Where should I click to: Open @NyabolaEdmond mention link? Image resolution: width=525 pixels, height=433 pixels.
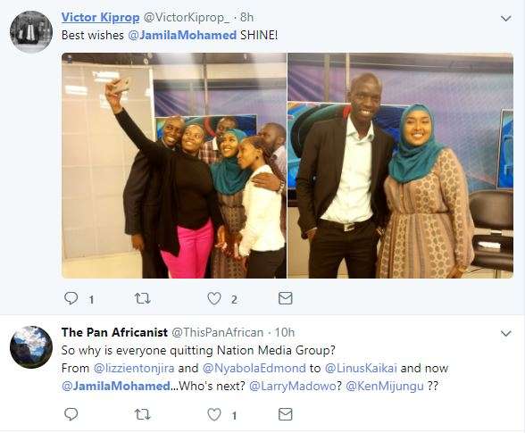pyautogui.click(x=254, y=368)
